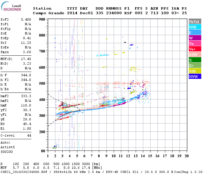
Task: Click the 20 MHz frequency axis label
Action: click(187, 156)
